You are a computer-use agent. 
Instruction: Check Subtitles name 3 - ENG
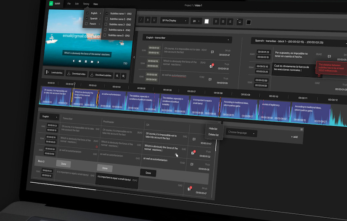tap(106, 24)
